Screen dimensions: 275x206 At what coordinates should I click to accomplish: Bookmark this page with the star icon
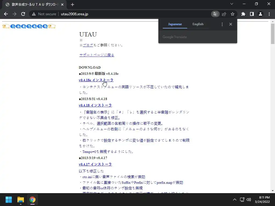click(x=233, y=14)
